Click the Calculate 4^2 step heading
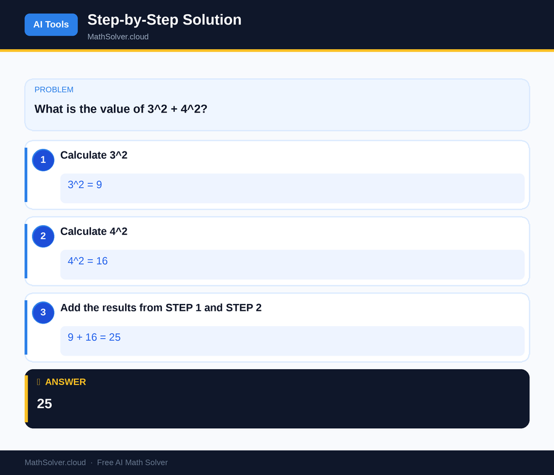The width and height of the screenshot is (554, 475). 94,231
